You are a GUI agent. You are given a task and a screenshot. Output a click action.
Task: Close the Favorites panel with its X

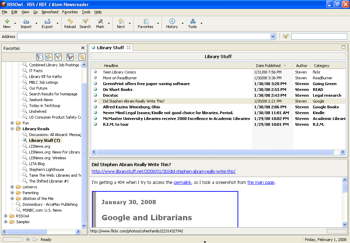click(83, 48)
